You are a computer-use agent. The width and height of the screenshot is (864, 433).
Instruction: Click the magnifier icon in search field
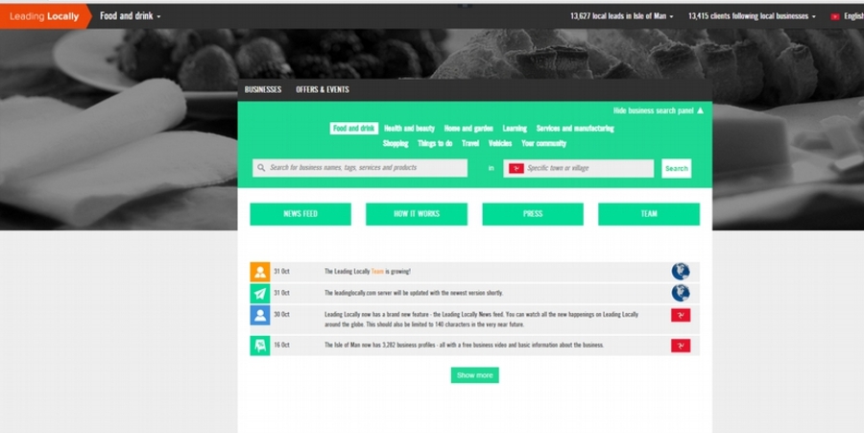261,167
